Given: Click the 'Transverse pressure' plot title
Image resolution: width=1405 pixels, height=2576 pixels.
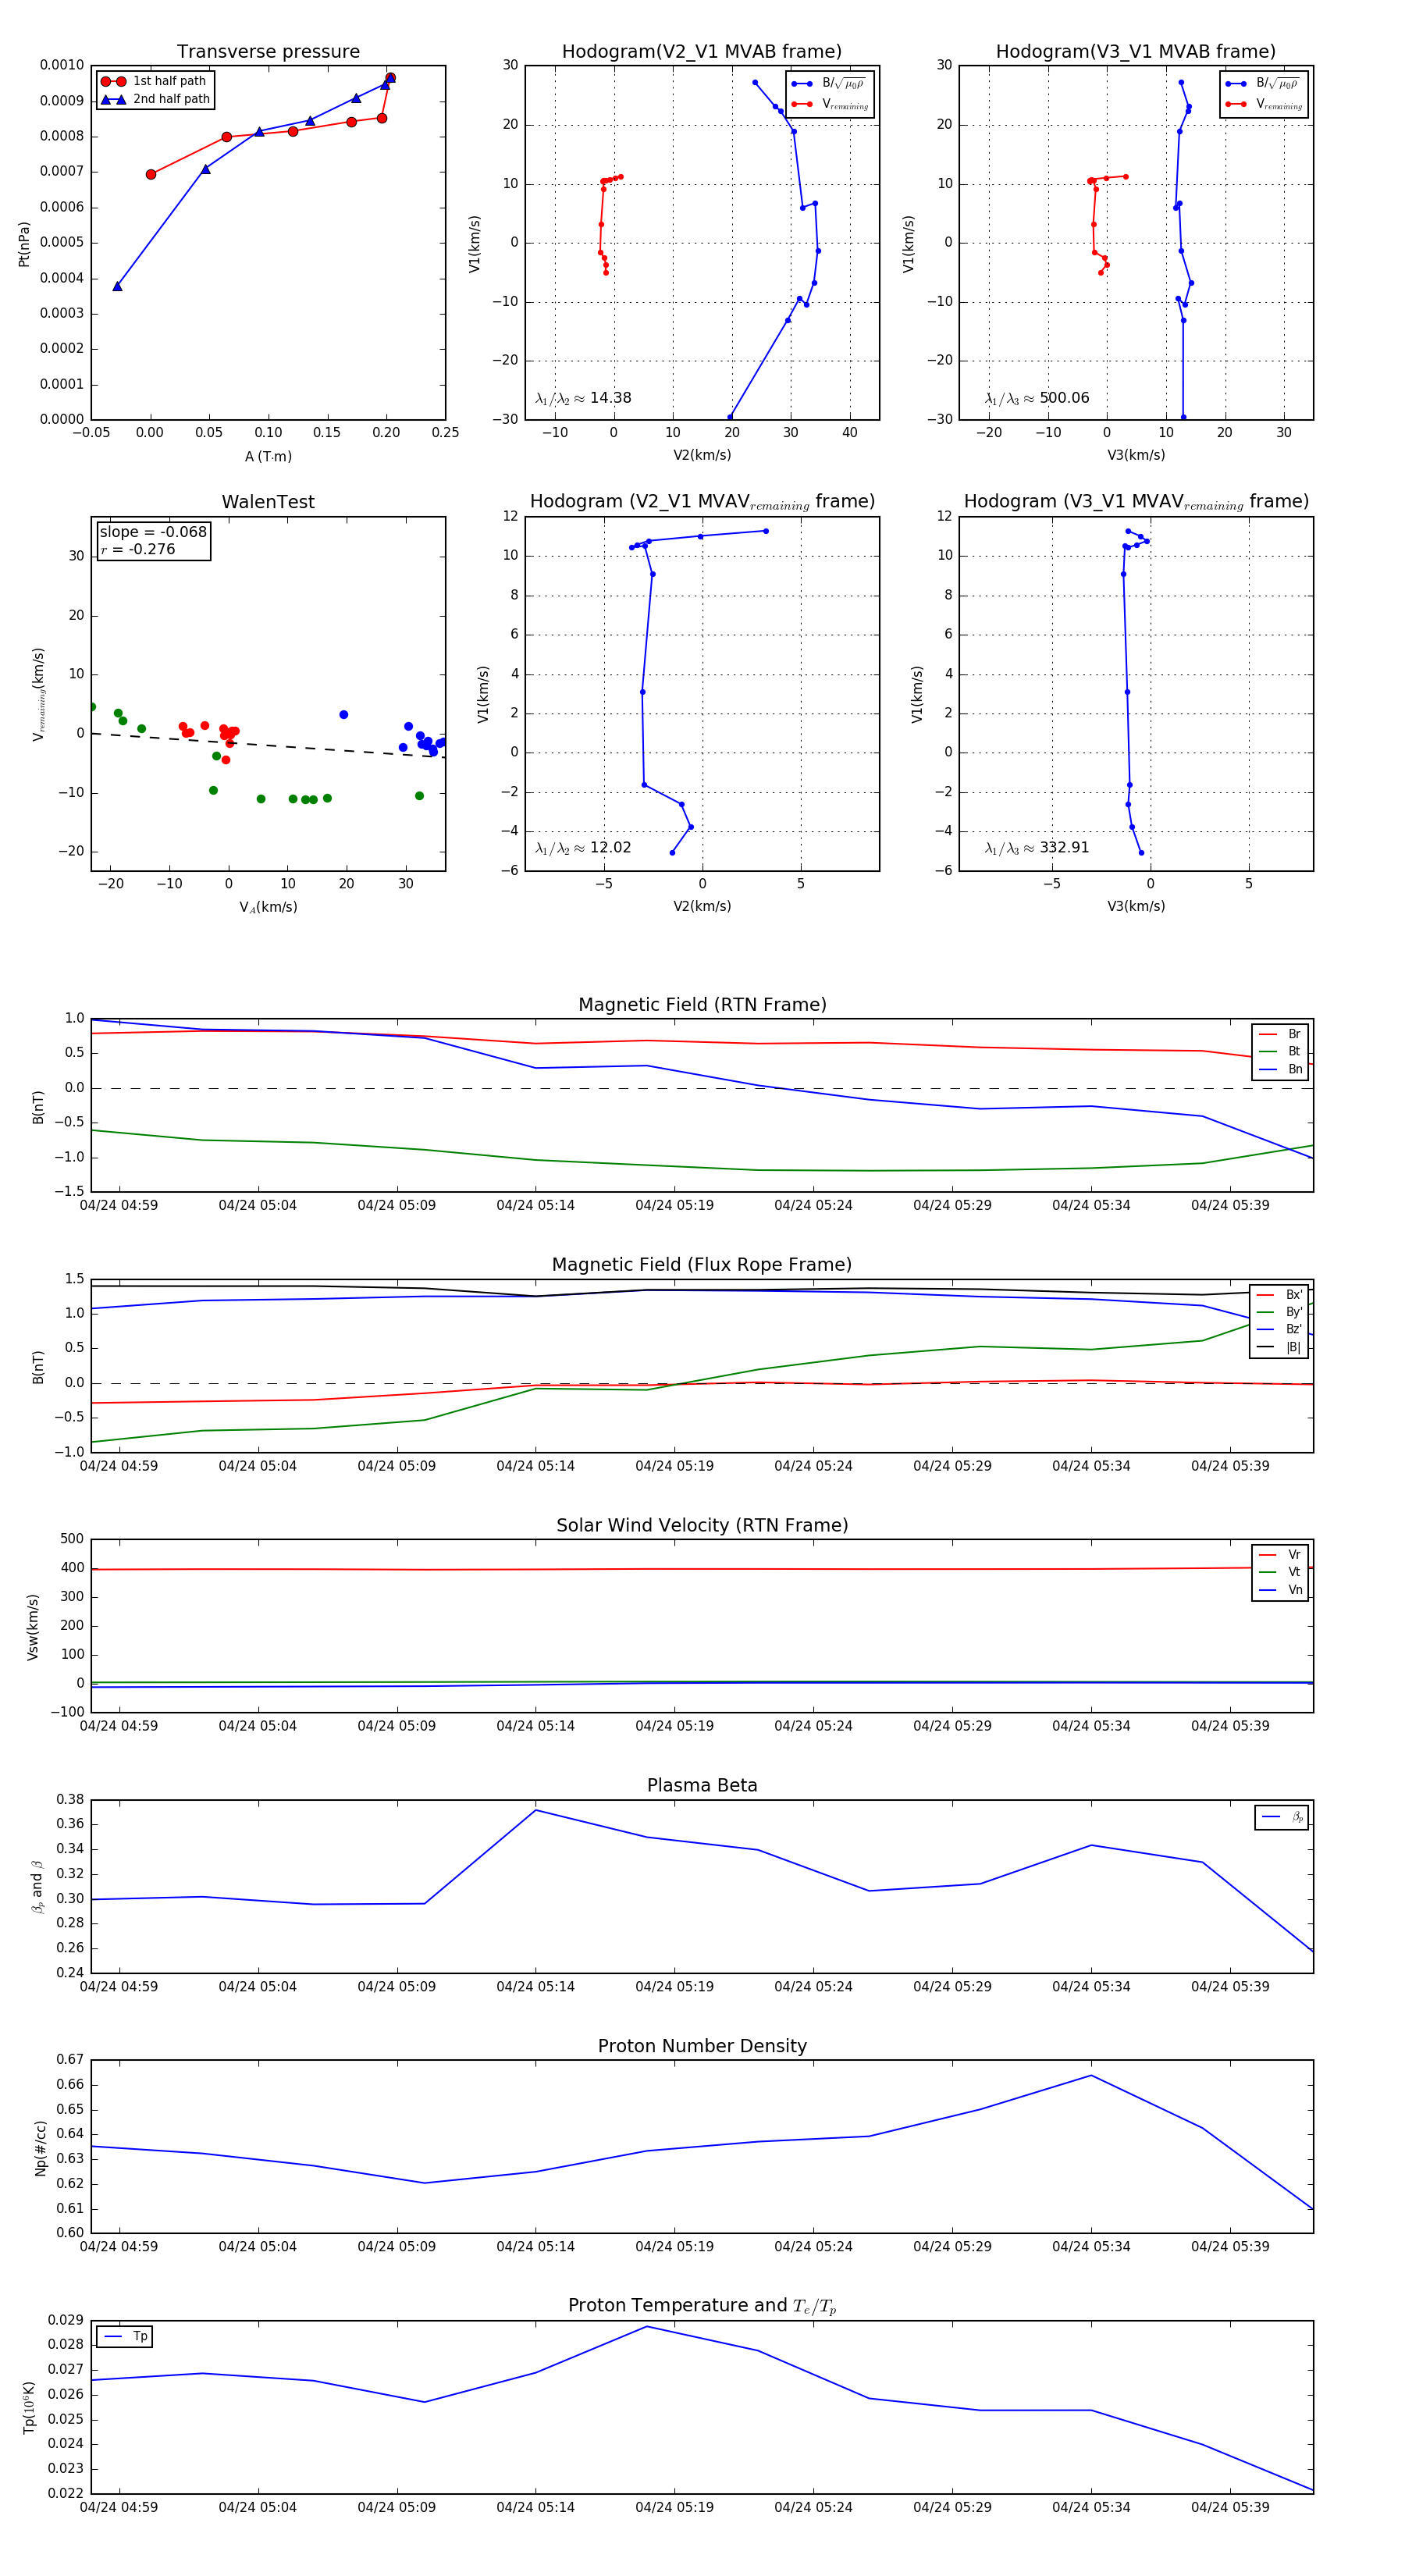Looking at the screenshot, I should coord(268,51).
